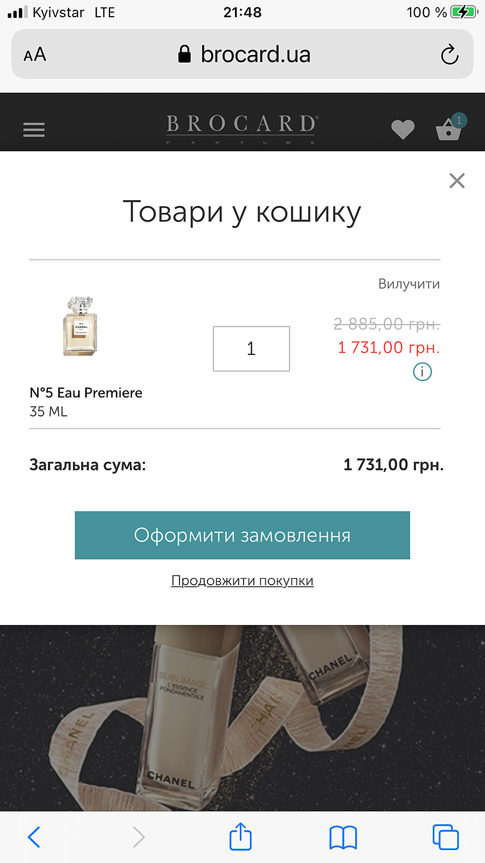Screen dimensions: 485x863
Task: Go back to previous page
Action: [x=34, y=837]
